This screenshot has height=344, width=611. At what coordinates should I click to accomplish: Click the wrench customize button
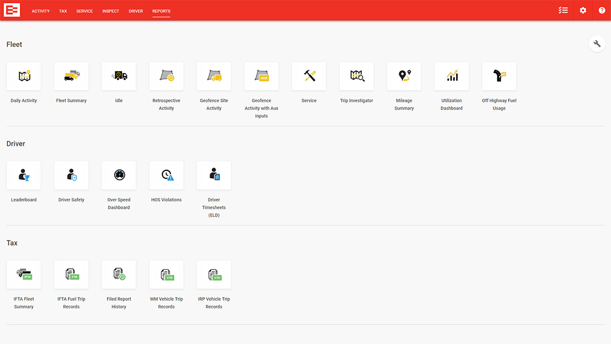(x=597, y=44)
